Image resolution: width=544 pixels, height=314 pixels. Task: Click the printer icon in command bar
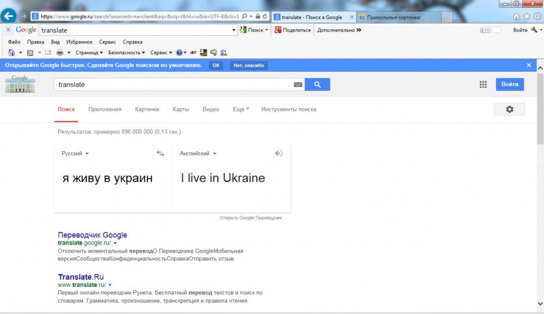click(60, 53)
